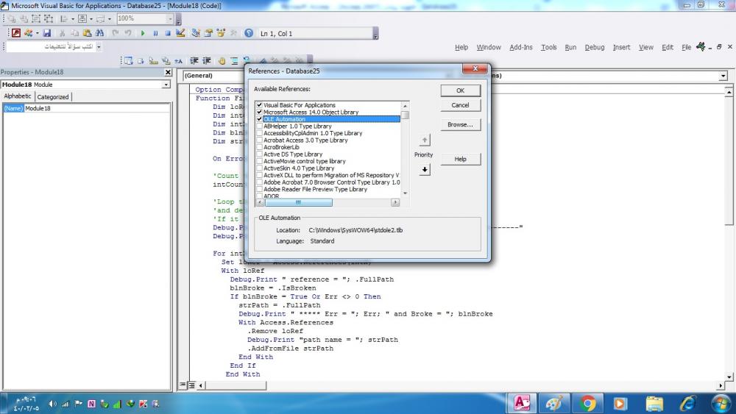Screen dimensions: 736x414
Task: Open Properties Window toolbar icon
Action: pyautogui.click(x=208, y=33)
